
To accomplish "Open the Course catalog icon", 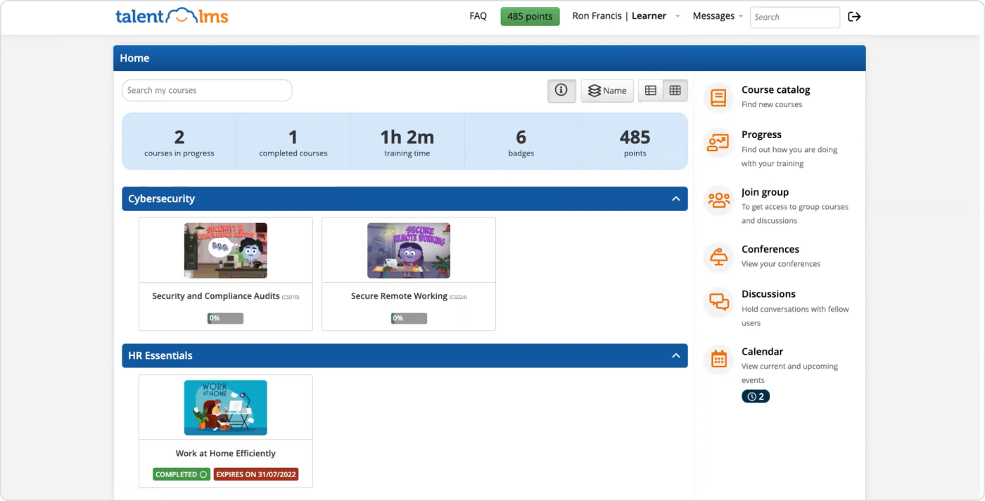I will (x=718, y=97).
